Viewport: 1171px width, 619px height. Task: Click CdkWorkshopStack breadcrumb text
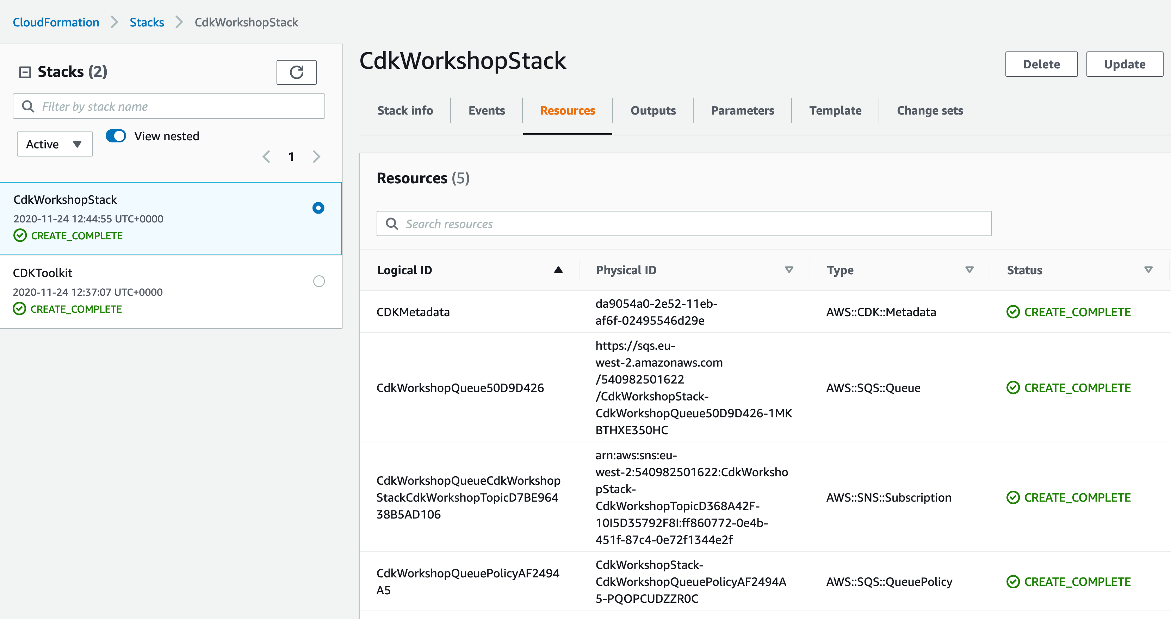point(246,22)
